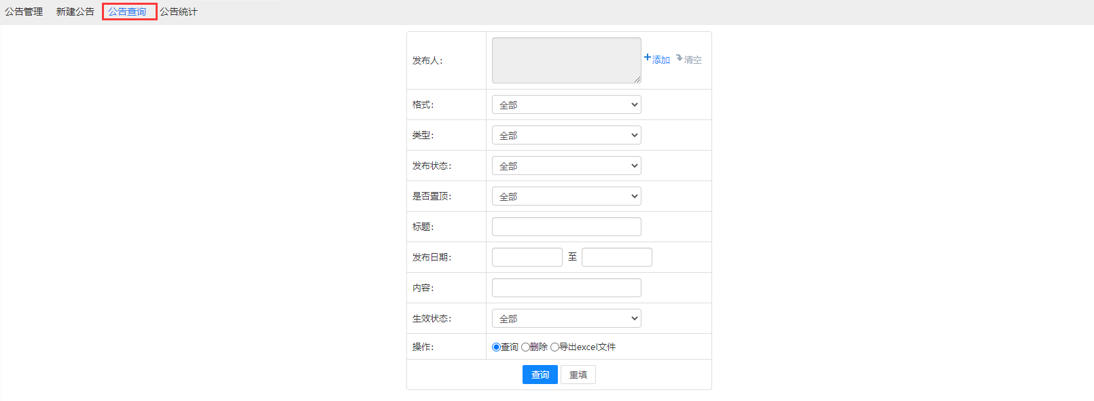
Task: Click the 重填 reset button
Action: (x=578, y=375)
